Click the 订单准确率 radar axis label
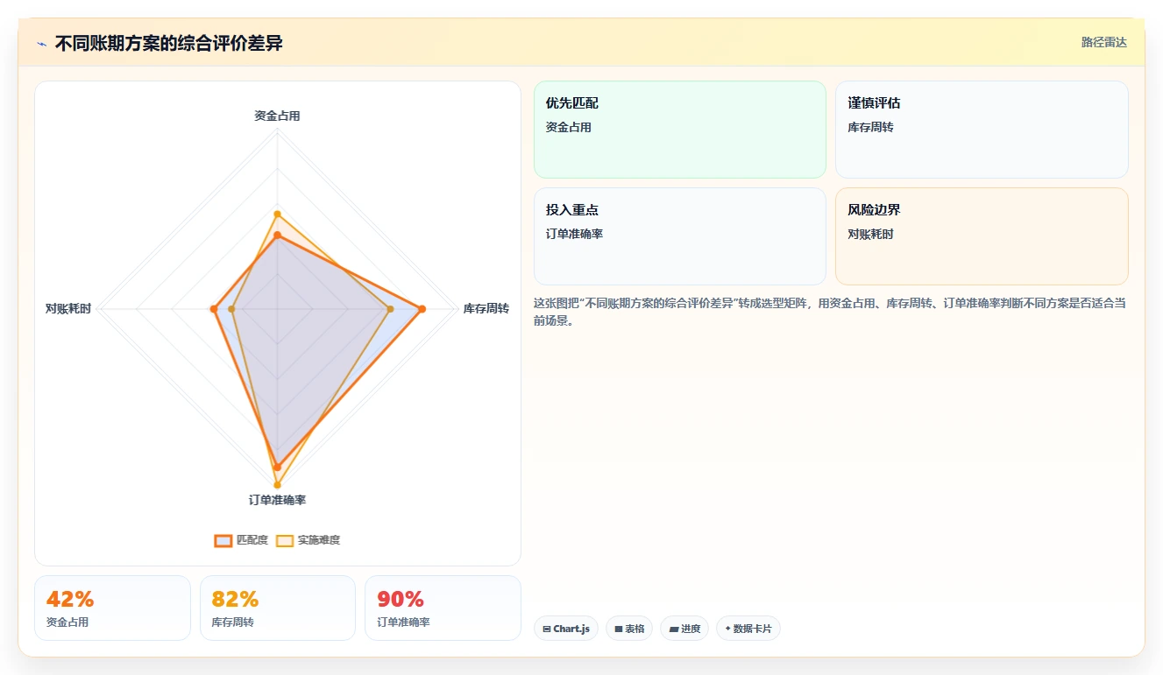 (x=277, y=500)
